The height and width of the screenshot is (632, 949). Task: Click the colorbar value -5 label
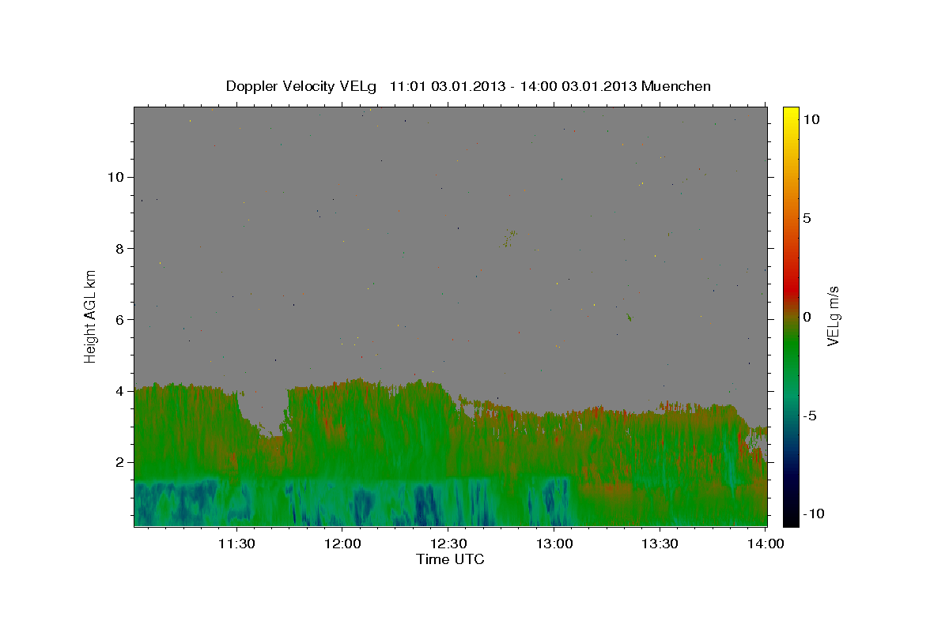[x=809, y=416]
